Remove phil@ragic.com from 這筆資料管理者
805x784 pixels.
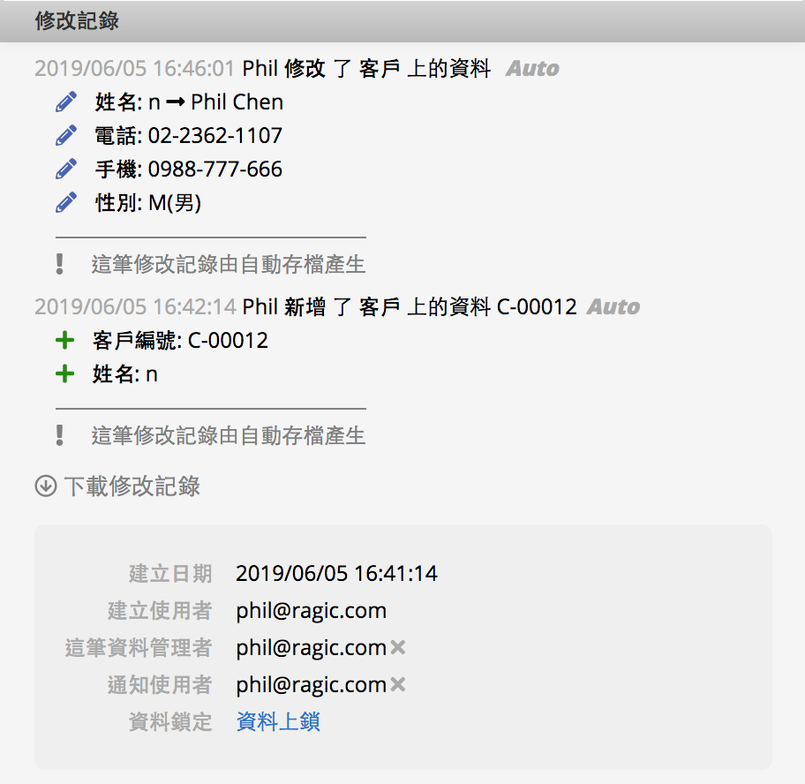coord(398,648)
